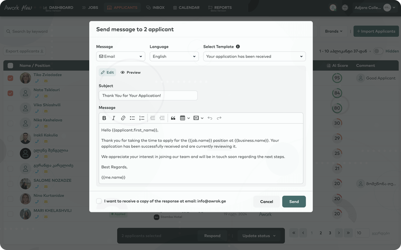This screenshot has width=401, height=250.
Task: Uncheck Tiko Zviadadze applicant checkbox
Action: (x=10, y=78)
